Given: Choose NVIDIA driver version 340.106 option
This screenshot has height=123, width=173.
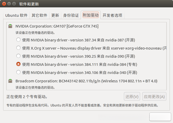Looking at the screenshot, I should pos(18,72).
